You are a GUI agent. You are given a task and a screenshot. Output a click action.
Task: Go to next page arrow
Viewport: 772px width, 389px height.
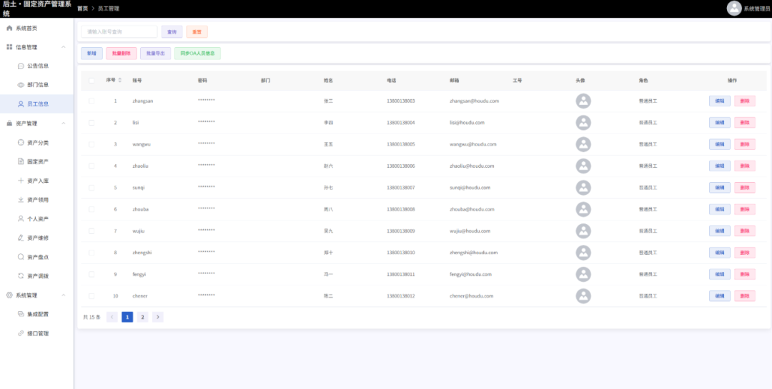click(157, 317)
